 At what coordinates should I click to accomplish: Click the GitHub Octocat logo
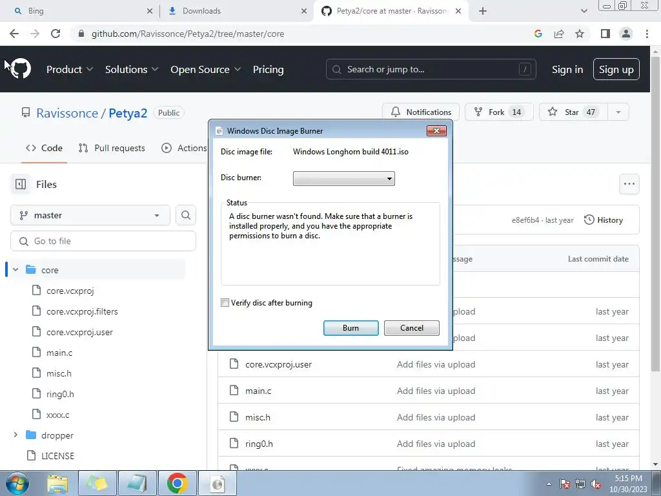pyautogui.click(x=21, y=69)
